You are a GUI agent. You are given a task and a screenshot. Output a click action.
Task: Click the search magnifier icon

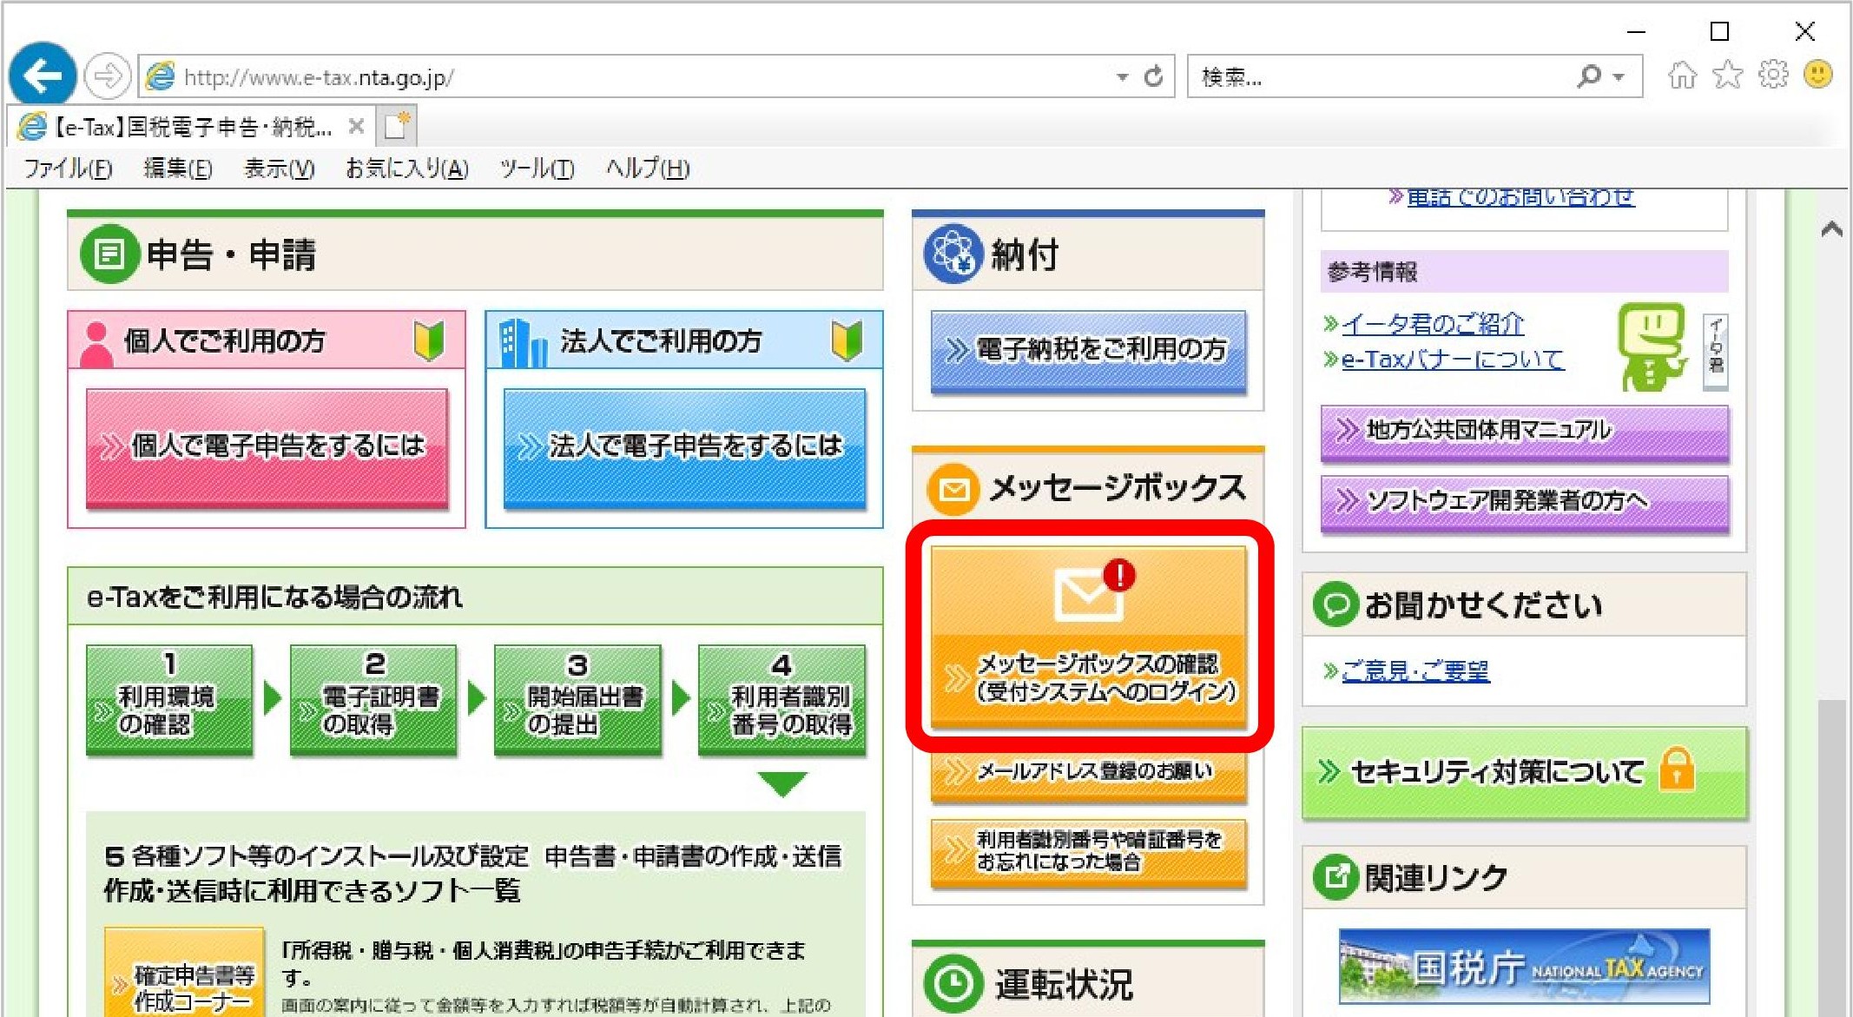point(1588,76)
